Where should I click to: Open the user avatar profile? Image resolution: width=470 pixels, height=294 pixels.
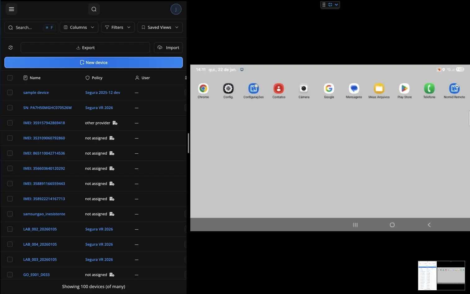(176, 9)
